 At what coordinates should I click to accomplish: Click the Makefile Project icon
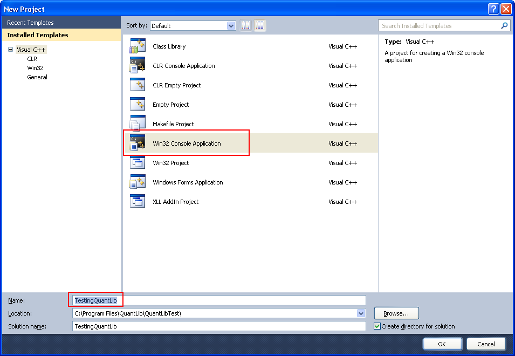click(138, 124)
